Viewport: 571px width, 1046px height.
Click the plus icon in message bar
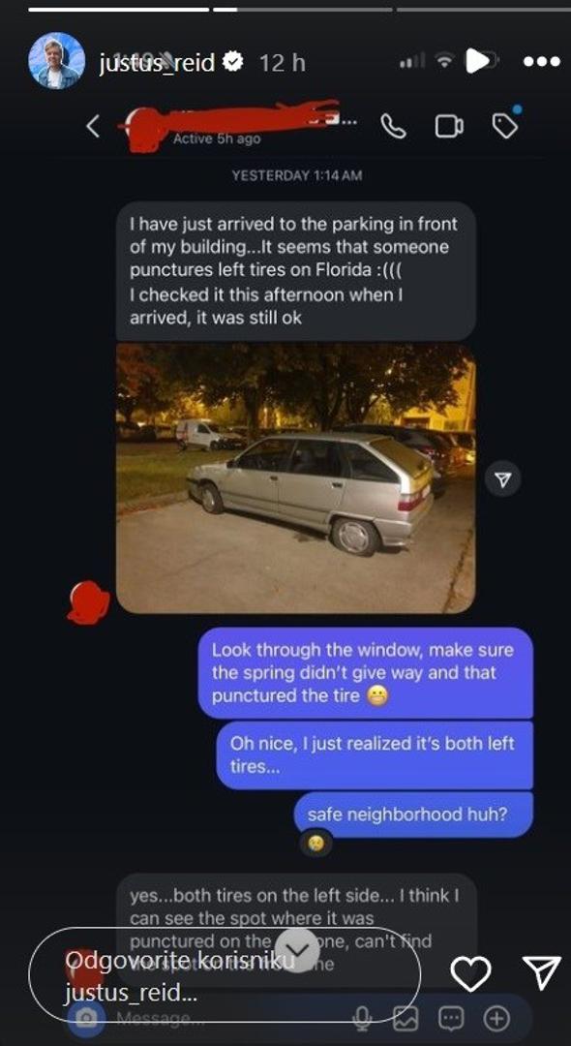click(x=496, y=1018)
